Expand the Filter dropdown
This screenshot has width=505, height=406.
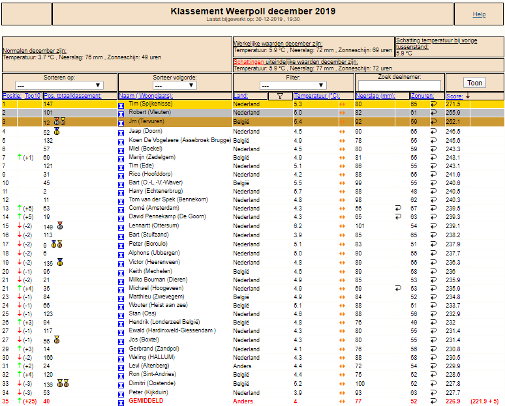[x=293, y=85]
